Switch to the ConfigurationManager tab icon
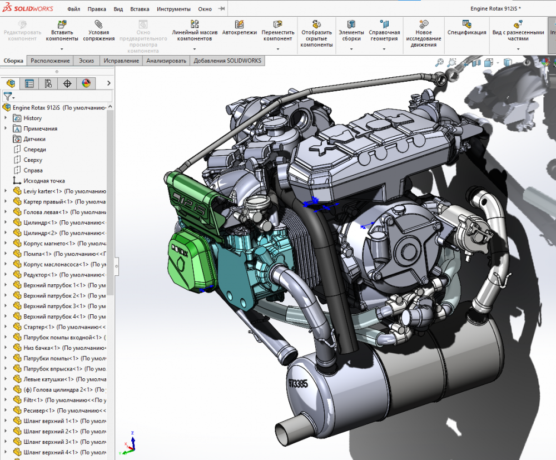556x460 pixels. [48, 83]
